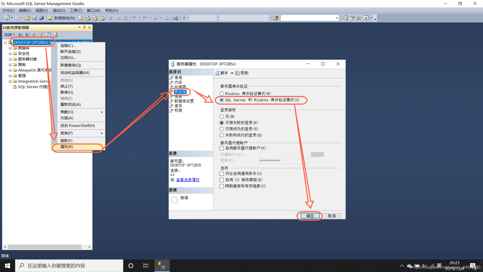Click the Toolbox wrench and hammer icon
Viewport: 483px width, 272px height.
[x=359, y=18]
